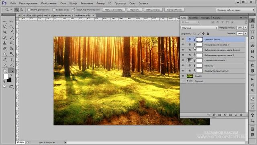Viewport: 257px width, 145px height.
Task: Open the layer filter type dropdown
Action: click(x=190, y=22)
